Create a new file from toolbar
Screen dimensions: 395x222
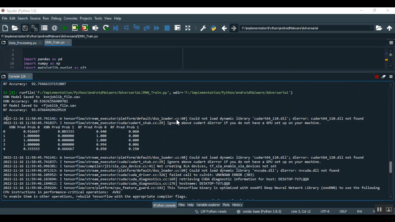click(5, 28)
